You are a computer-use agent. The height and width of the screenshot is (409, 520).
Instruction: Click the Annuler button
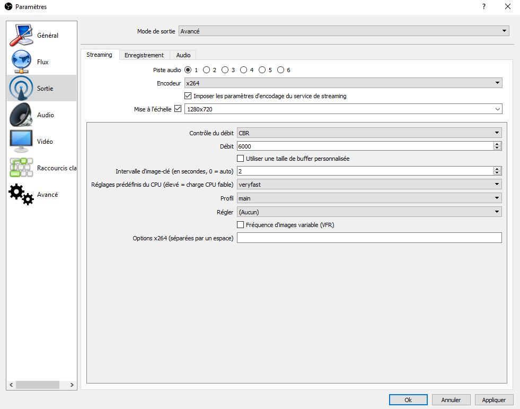[x=451, y=399]
